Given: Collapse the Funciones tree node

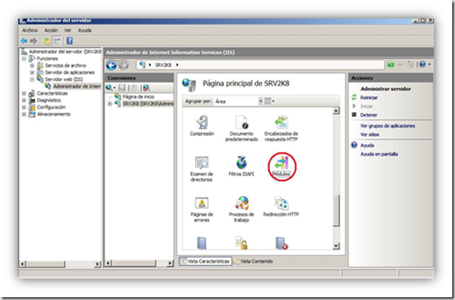Looking at the screenshot, I should [24, 59].
